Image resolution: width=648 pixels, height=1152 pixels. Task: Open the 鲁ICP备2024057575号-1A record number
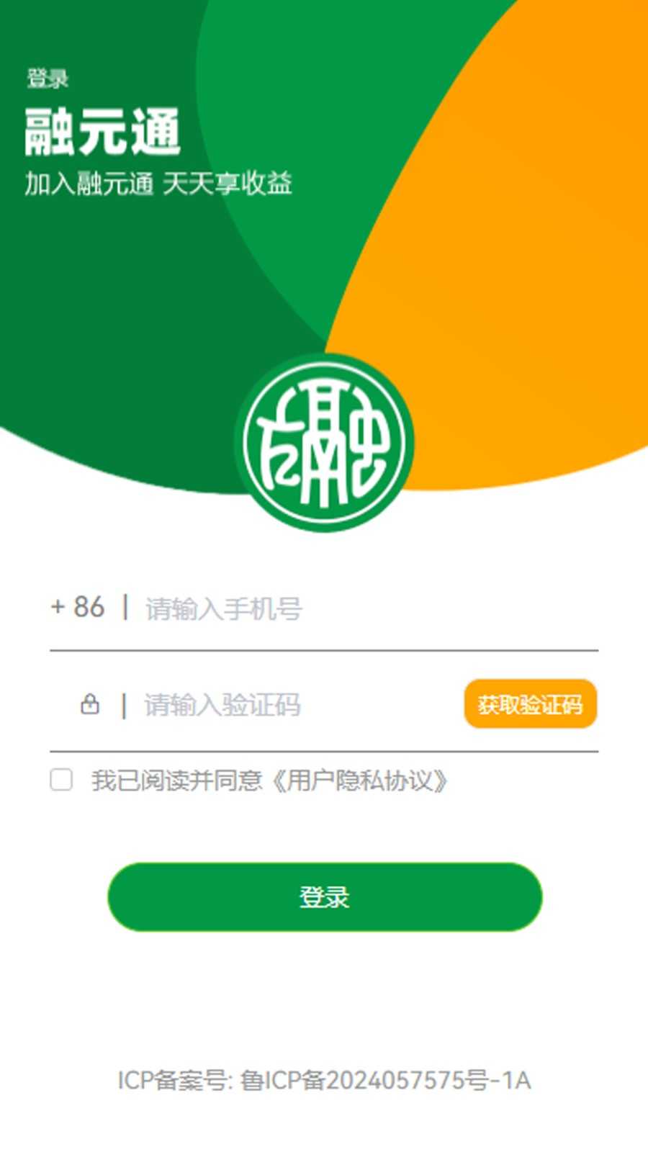pos(386,1081)
